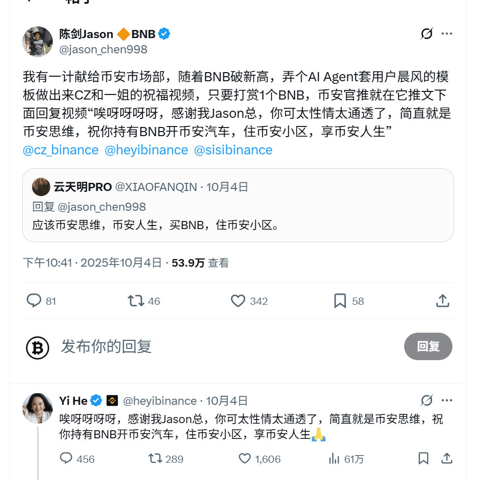The width and height of the screenshot is (489, 480).
Task: Click the reply icon with 81 replies
Action: click(34, 301)
